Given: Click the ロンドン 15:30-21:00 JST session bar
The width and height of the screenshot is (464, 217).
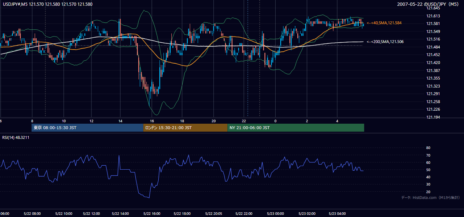Looking at the screenshot, I should point(185,128).
